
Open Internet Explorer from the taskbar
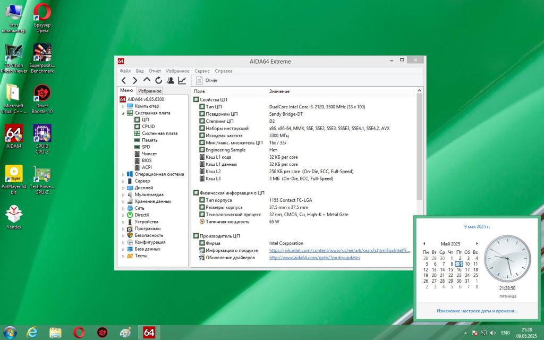(32, 333)
